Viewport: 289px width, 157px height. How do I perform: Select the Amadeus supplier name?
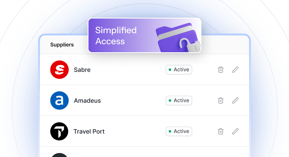click(x=87, y=101)
